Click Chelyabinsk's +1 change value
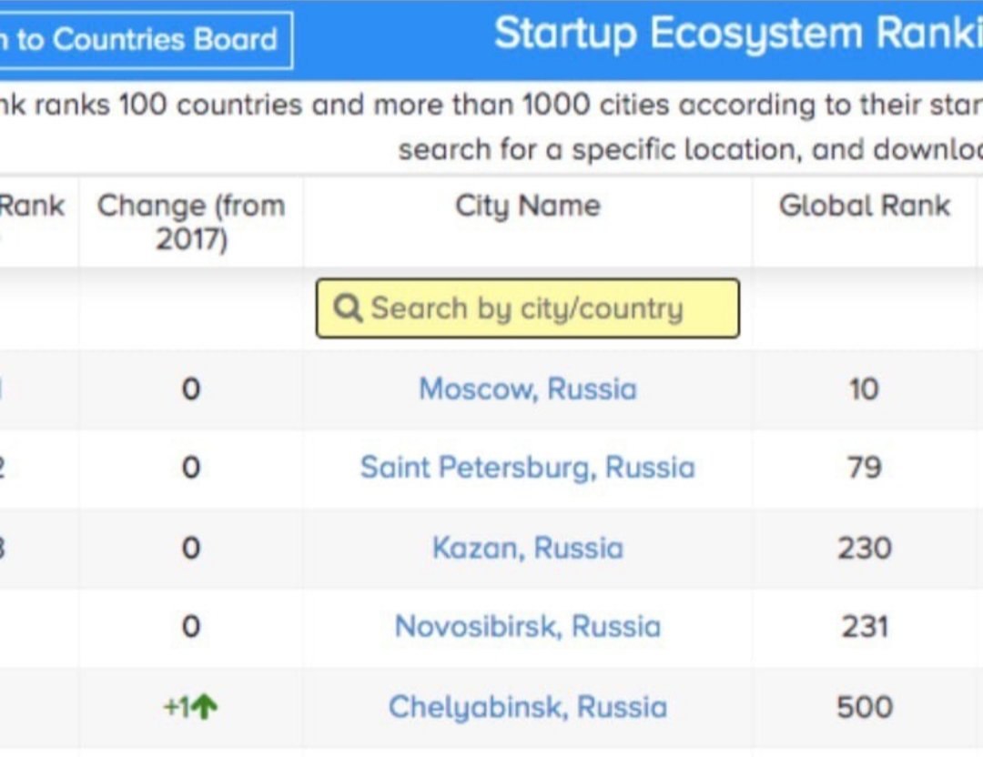983x757 pixels. (x=177, y=708)
